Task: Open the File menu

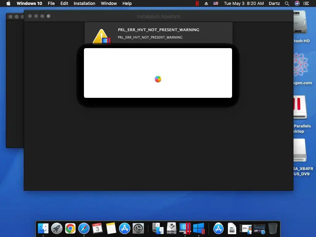Action: tap(51, 3)
